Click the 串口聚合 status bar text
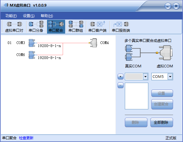183x142 pixels. click(x=9, y=138)
